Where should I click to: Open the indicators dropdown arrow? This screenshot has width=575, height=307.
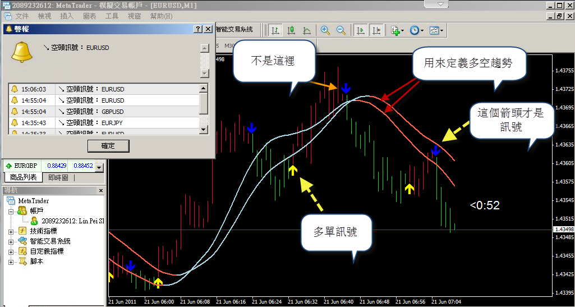pyautogui.click(x=402, y=31)
